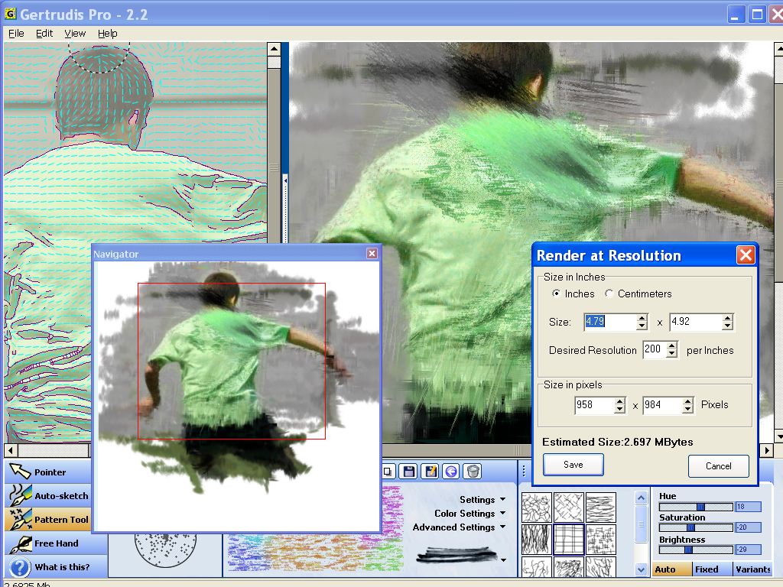Select the Inches radio button

click(557, 293)
